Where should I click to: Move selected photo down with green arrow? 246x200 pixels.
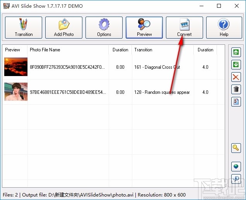pyautogui.click(x=236, y=64)
